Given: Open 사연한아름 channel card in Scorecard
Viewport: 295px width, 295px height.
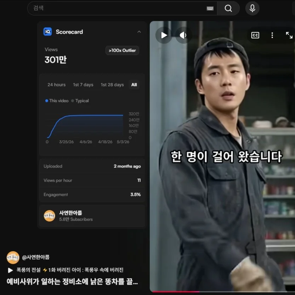Looking at the screenshot, I should tap(92, 216).
